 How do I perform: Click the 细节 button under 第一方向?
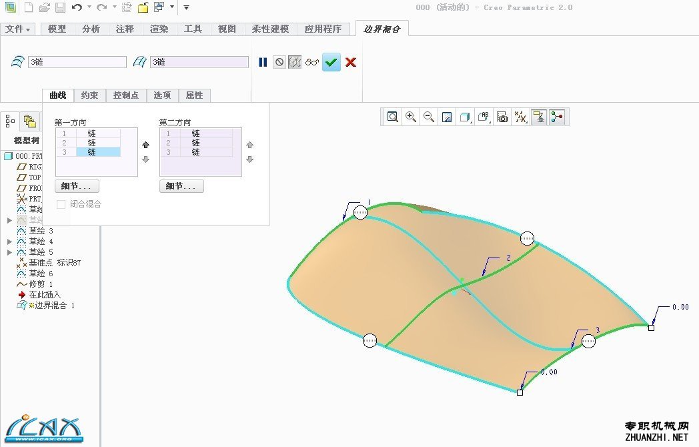pos(77,186)
